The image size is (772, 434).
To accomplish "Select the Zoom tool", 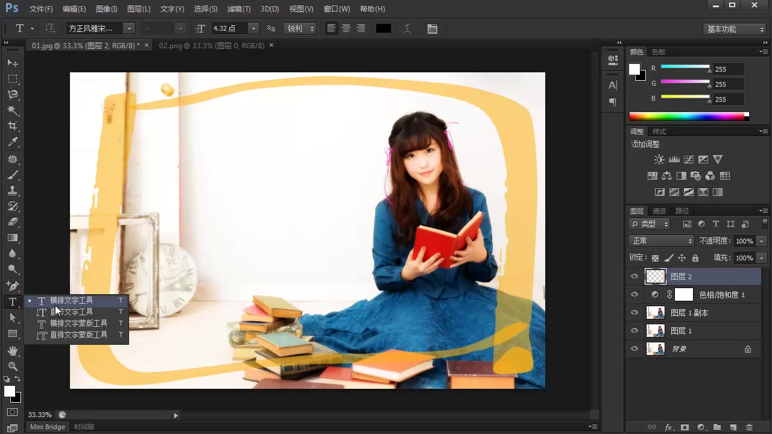I will coord(12,366).
